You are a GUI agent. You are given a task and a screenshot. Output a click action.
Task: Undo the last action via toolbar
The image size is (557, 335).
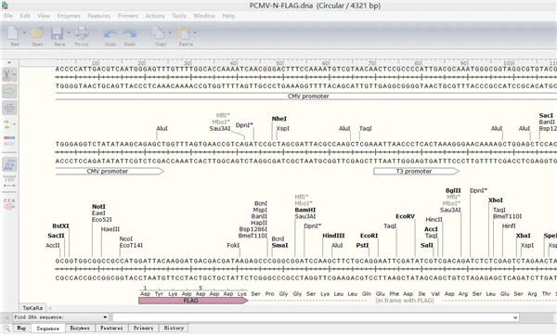click(x=110, y=33)
